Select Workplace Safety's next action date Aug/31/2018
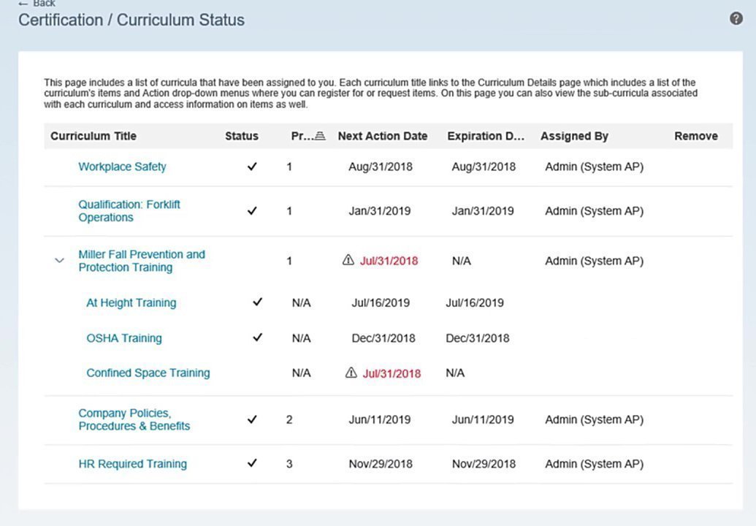The image size is (756, 526). 381,167
